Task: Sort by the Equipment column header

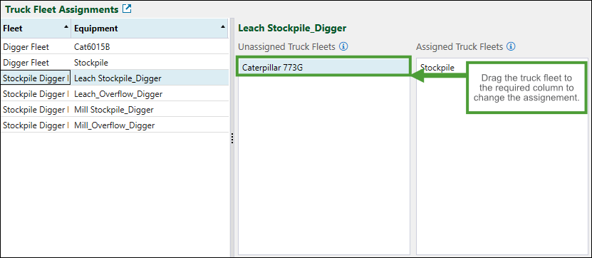Action: [150, 29]
